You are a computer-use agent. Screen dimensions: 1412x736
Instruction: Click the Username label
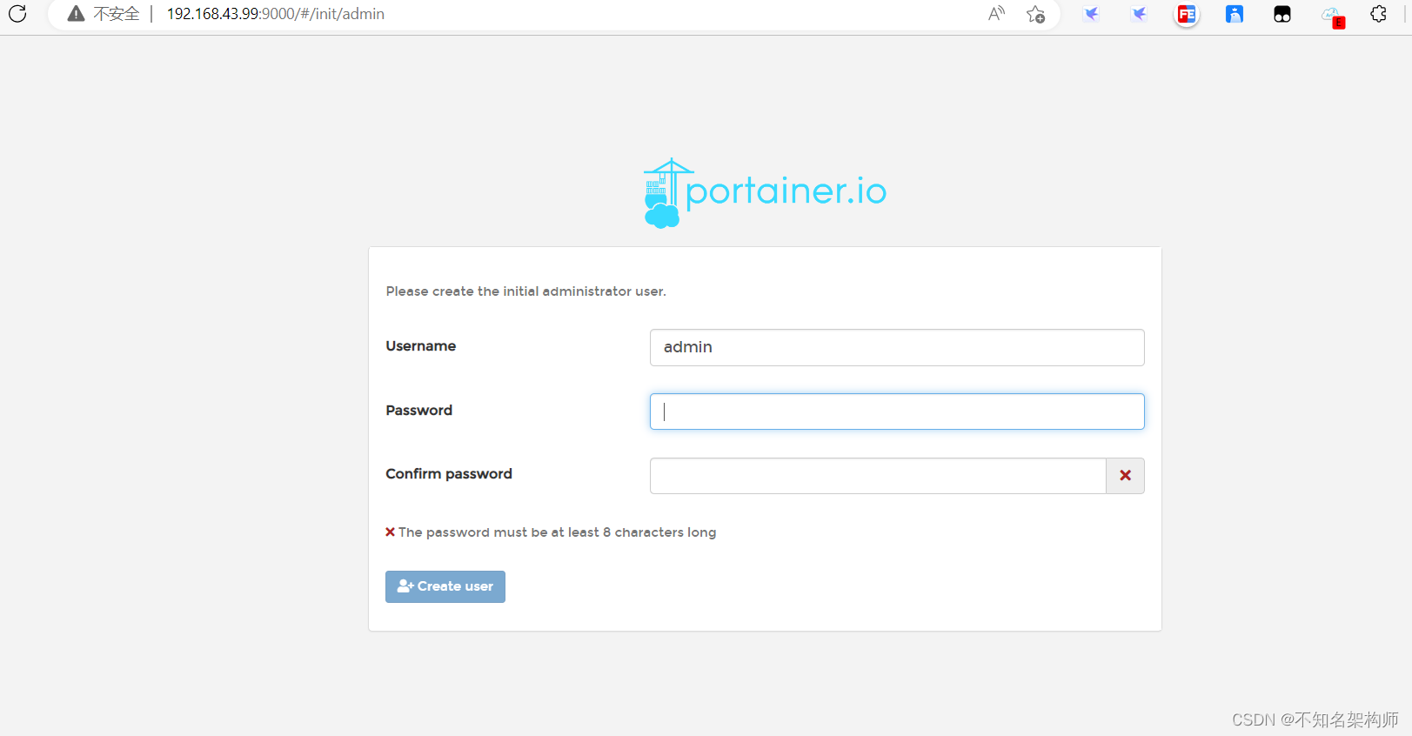pos(421,346)
